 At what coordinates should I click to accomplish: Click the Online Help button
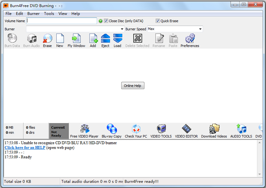[x=133, y=86]
